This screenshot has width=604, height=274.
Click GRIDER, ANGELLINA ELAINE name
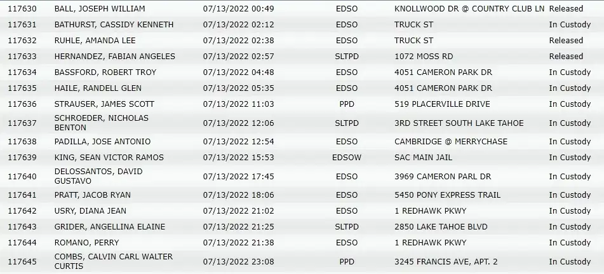110,226
